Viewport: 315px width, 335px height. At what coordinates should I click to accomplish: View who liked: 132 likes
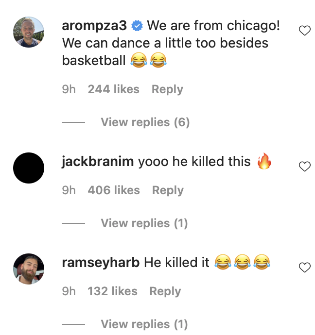coord(112,291)
